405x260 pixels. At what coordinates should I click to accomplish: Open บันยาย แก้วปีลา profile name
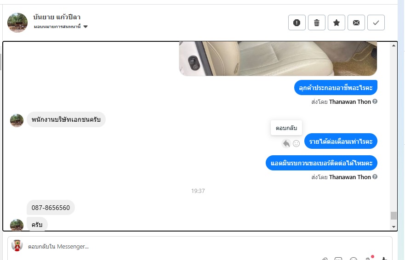click(x=57, y=17)
